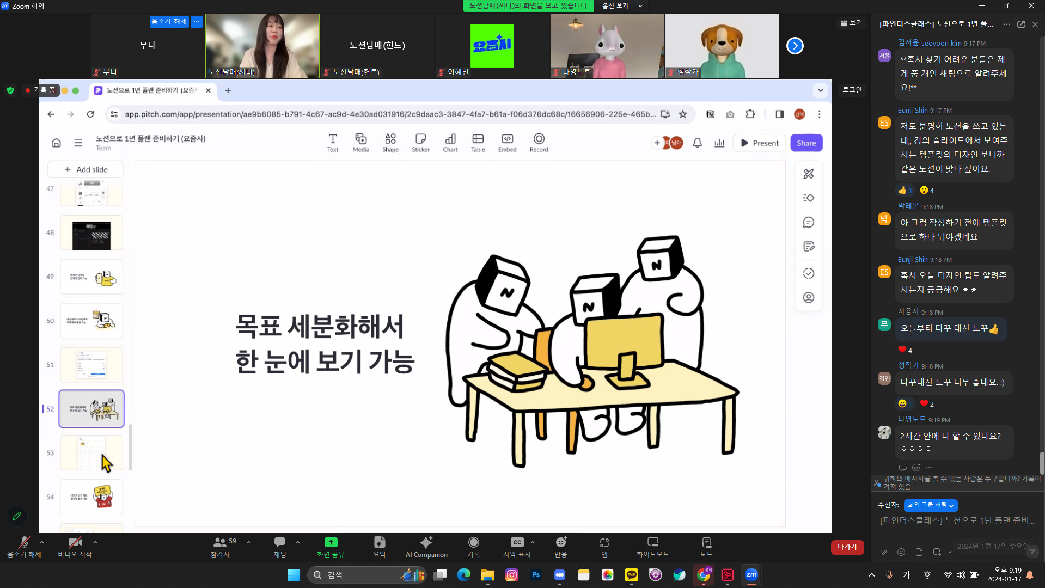Viewport: 1045px width, 588px height.
Task: Leave meeting with 나가기 button
Action: click(847, 547)
